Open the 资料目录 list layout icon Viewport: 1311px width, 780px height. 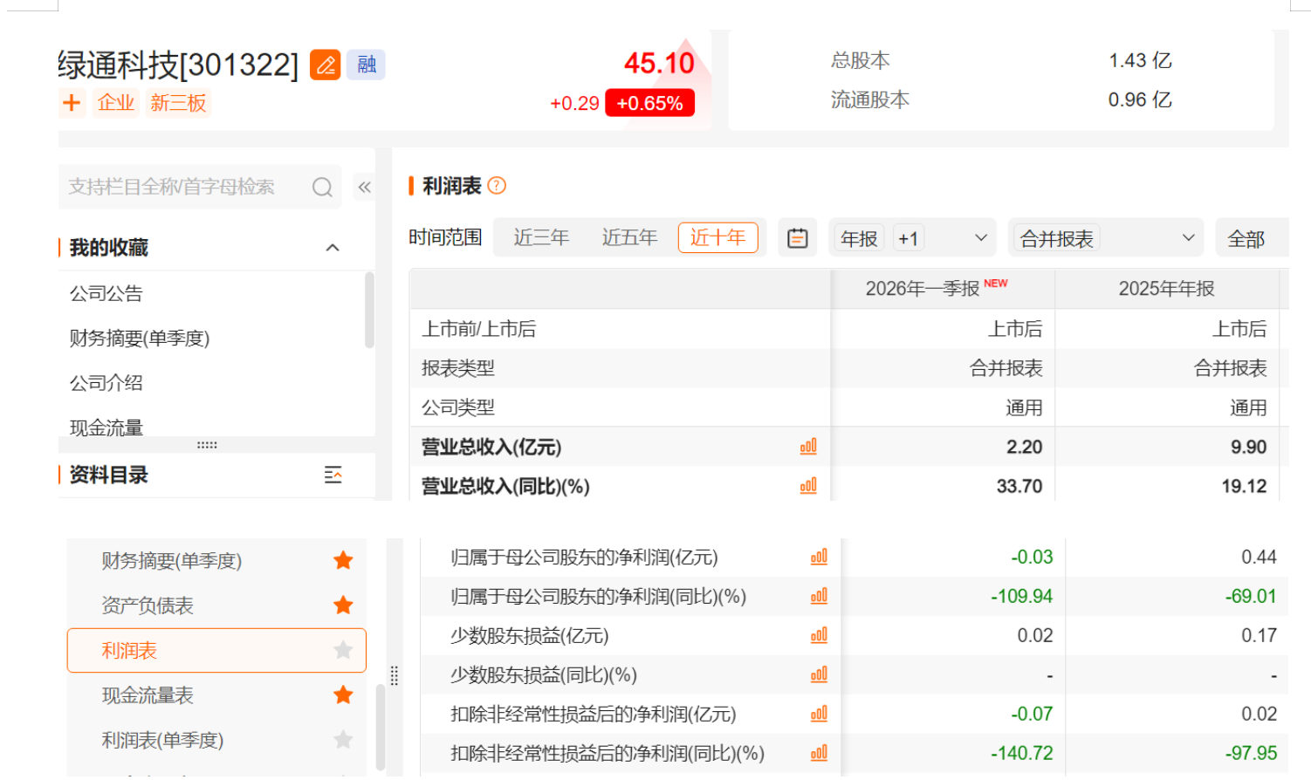[x=333, y=476]
